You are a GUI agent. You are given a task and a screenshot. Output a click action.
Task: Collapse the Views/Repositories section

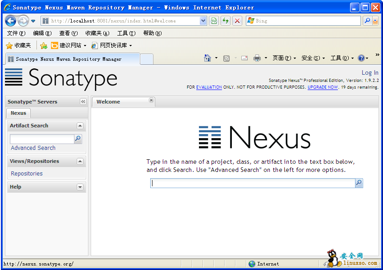80,161
